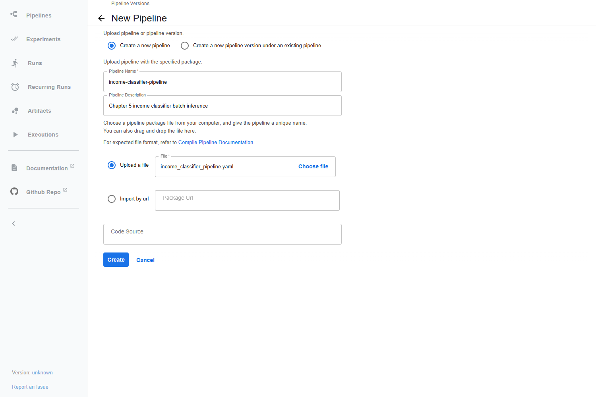The image size is (596, 397).
Task: Click the Package Url input field
Action: (x=247, y=200)
